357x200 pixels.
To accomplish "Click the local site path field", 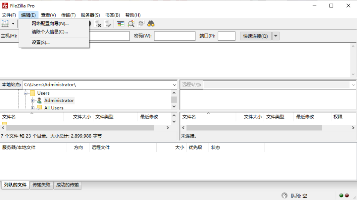I will [x=97, y=85].
